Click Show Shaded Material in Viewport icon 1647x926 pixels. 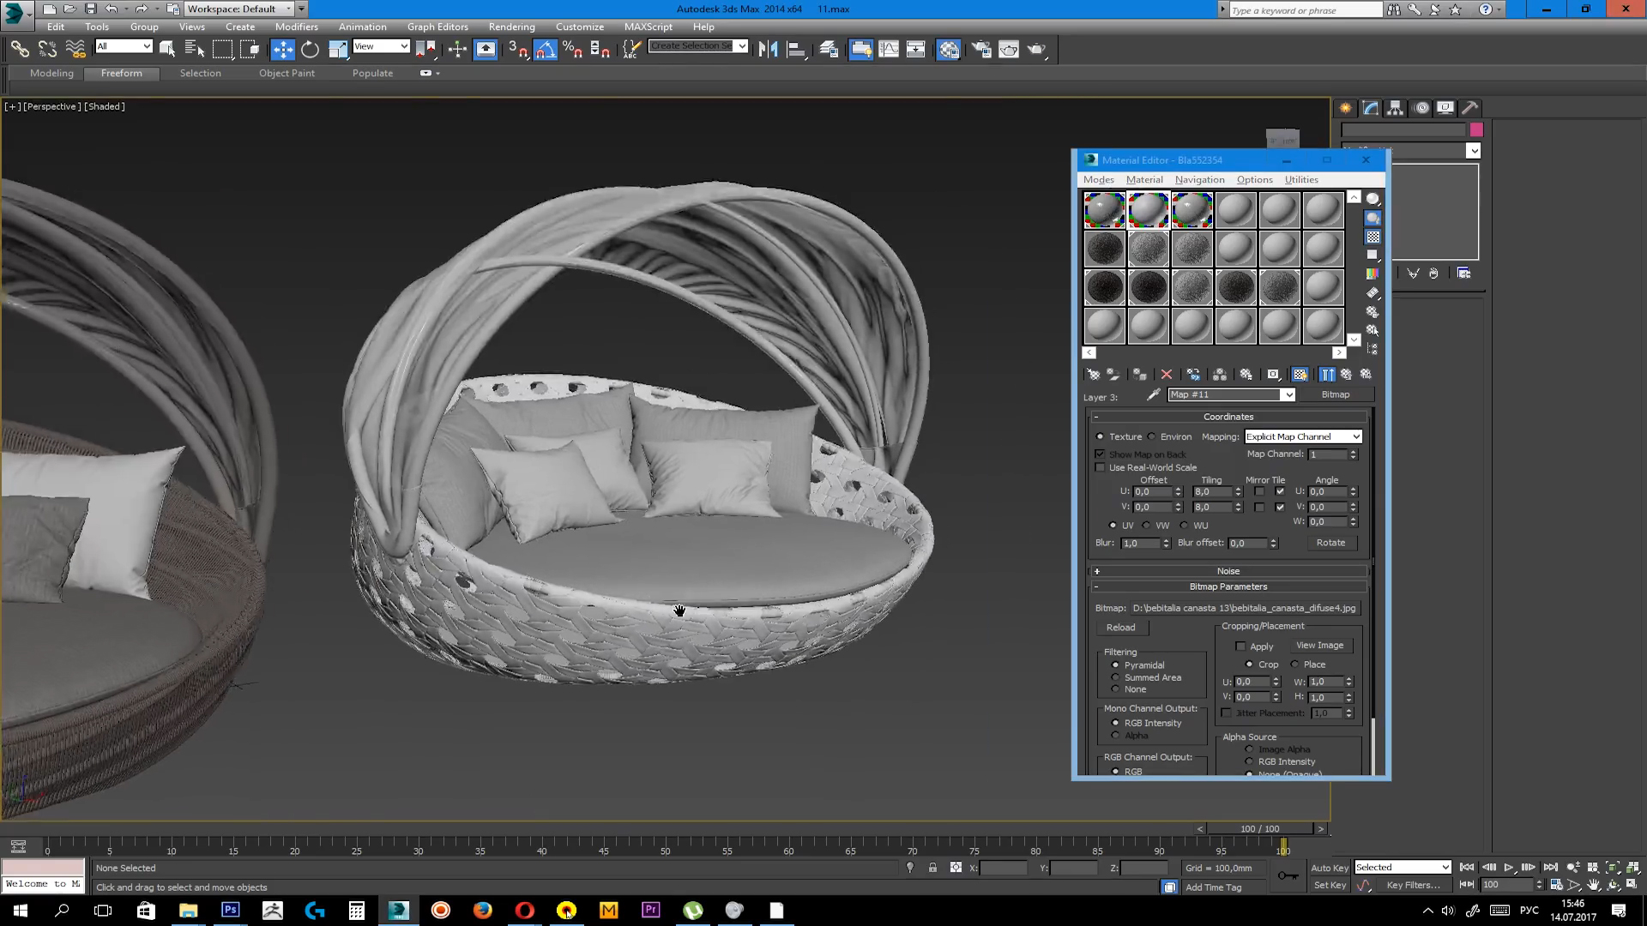[x=1300, y=375]
